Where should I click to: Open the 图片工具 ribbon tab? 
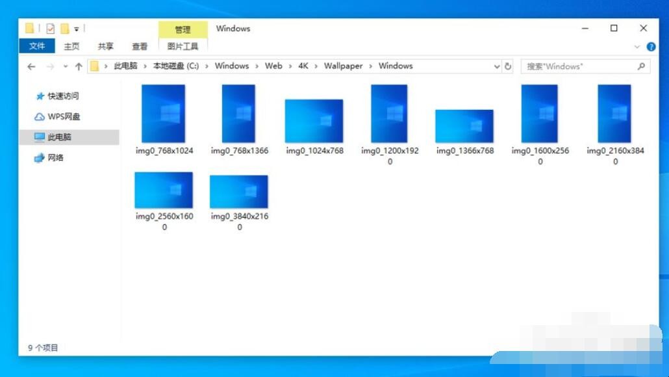click(x=183, y=46)
